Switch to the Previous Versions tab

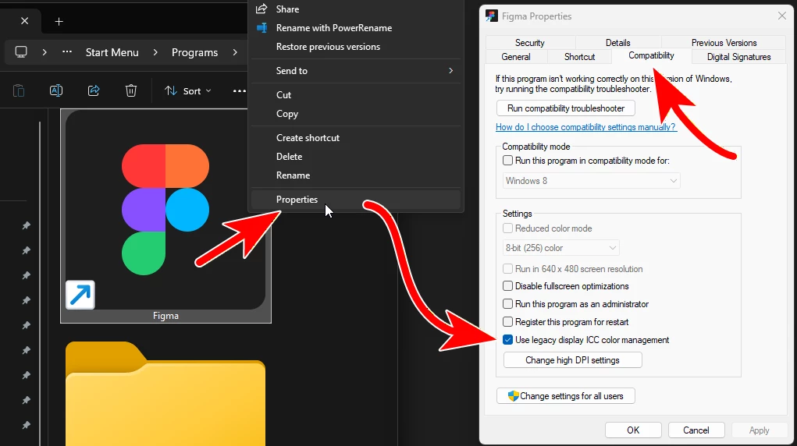tap(724, 43)
